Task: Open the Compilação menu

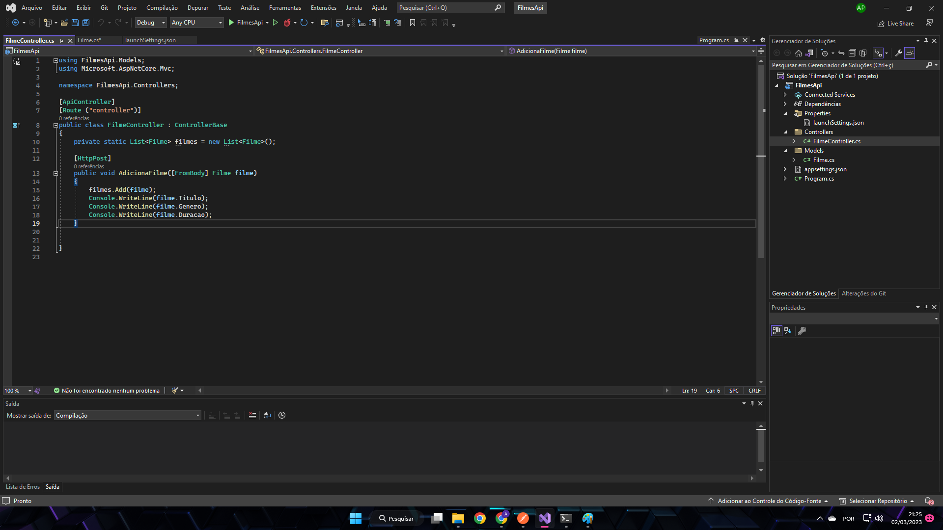Action: tap(162, 8)
